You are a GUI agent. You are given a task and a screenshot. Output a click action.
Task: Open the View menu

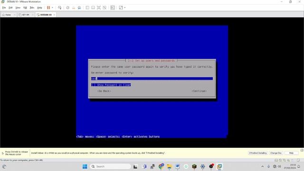[18, 8]
